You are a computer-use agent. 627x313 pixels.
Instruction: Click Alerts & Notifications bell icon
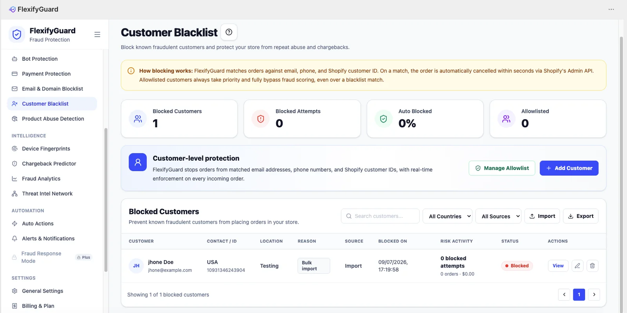[14, 239]
